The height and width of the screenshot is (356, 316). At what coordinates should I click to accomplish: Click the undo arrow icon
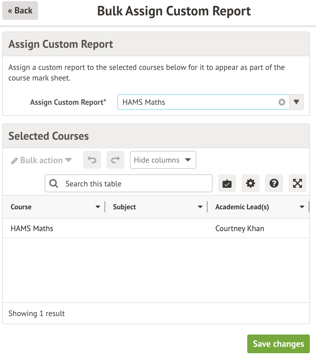point(92,160)
